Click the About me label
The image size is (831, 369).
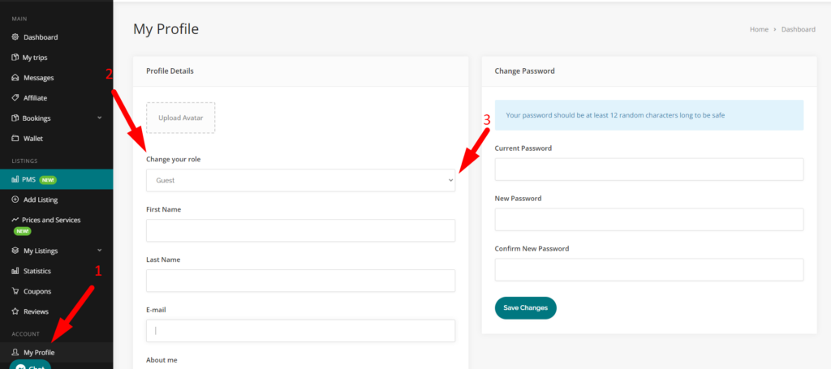(161, 360)
